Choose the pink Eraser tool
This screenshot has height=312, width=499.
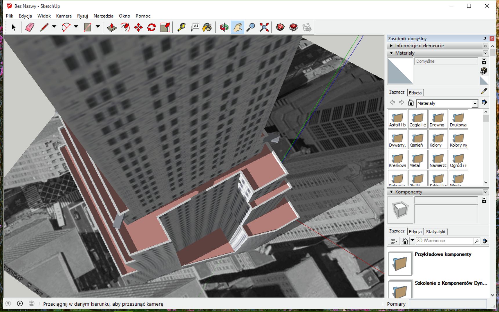30,27
